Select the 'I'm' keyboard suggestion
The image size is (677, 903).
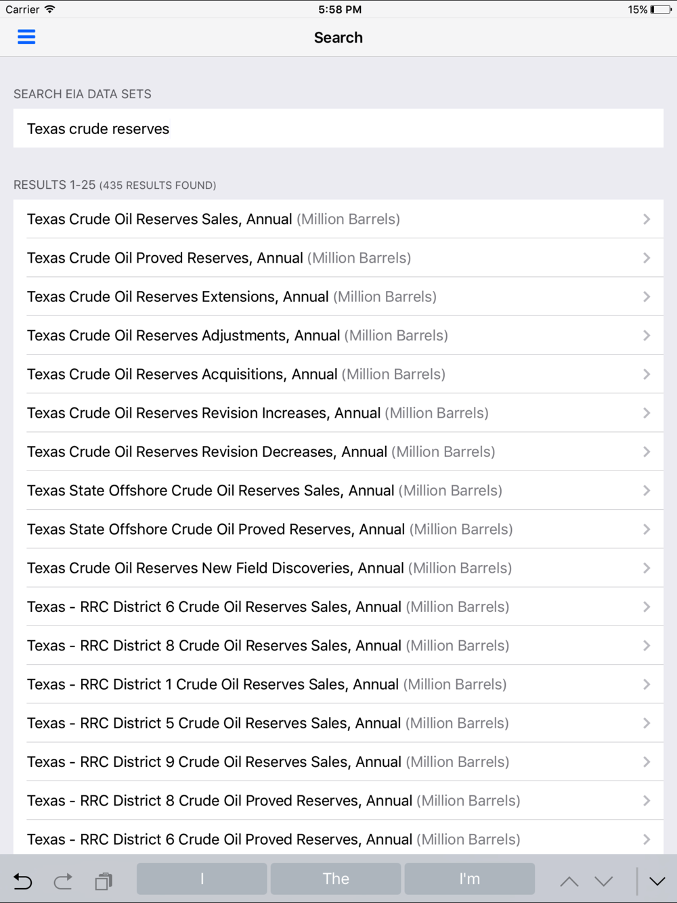(469, 879)
